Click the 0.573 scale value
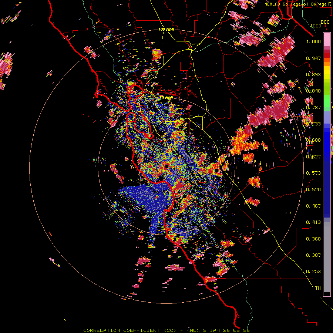Screen dimensions: 333x333 (313, 173)
